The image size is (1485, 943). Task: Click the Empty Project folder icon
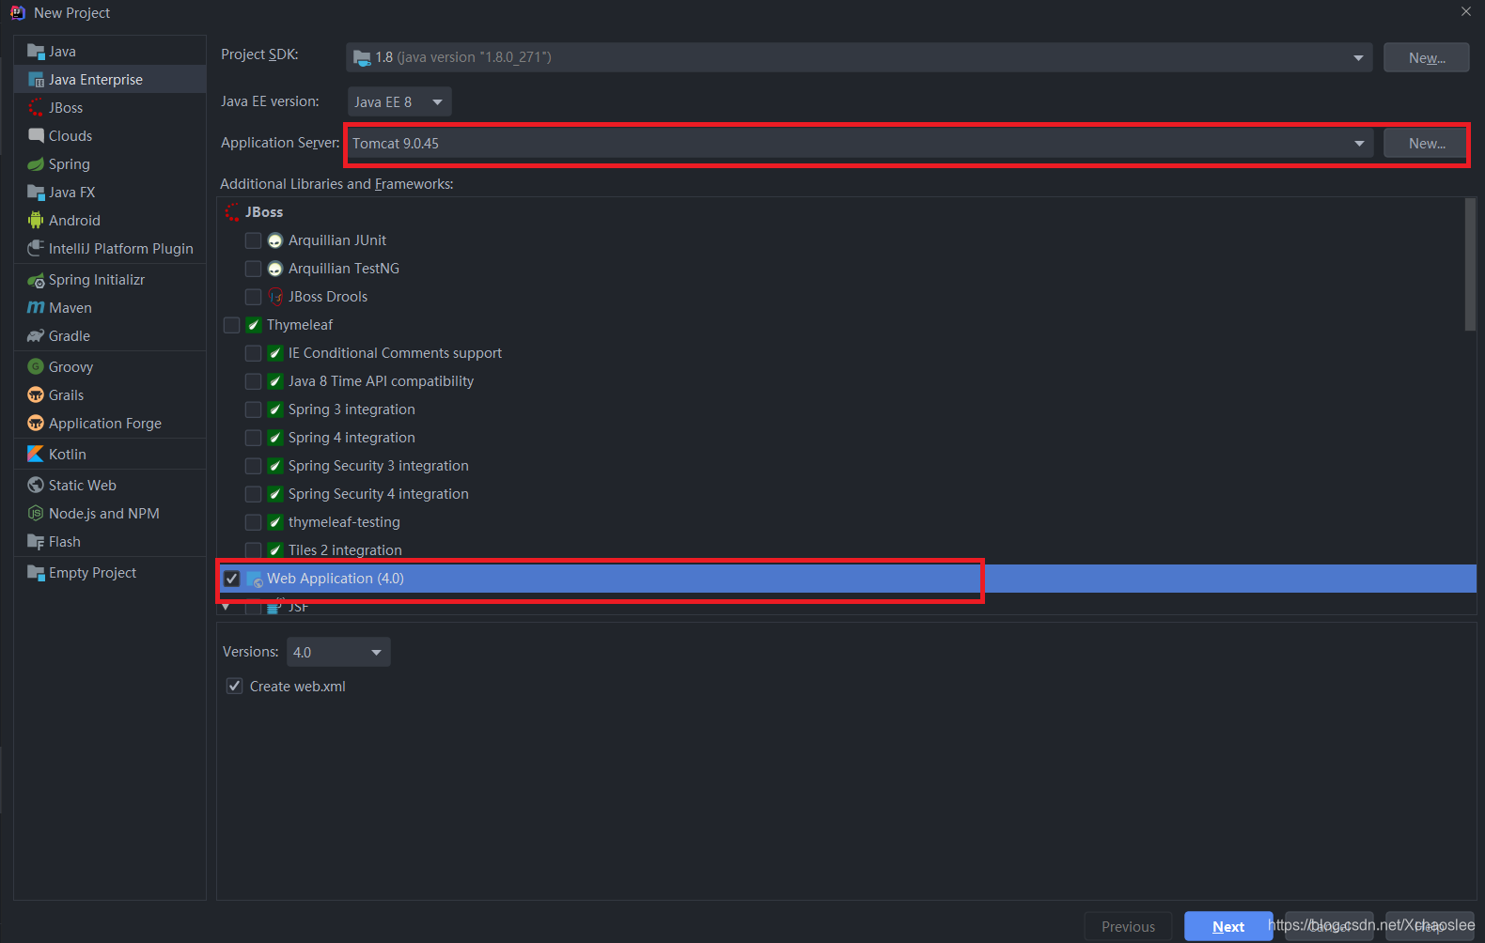coord(36,573)
